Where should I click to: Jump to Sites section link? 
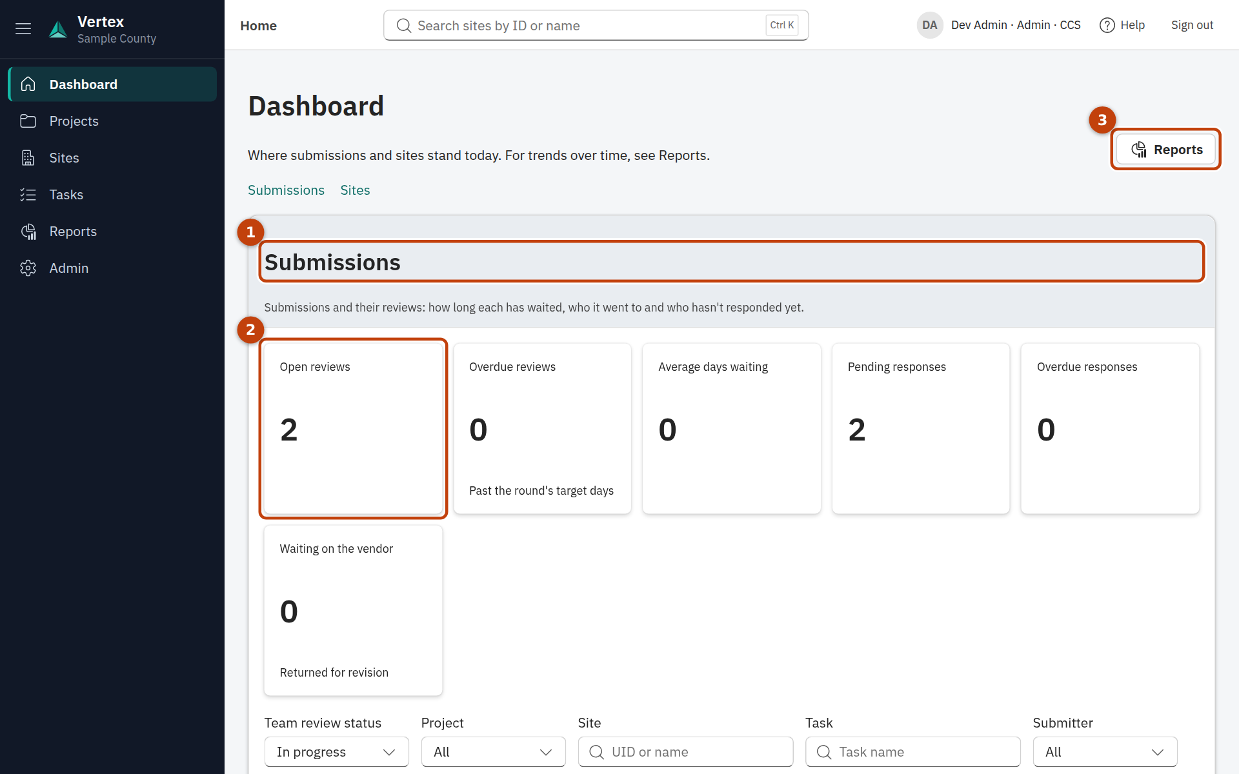coord(355,190)
